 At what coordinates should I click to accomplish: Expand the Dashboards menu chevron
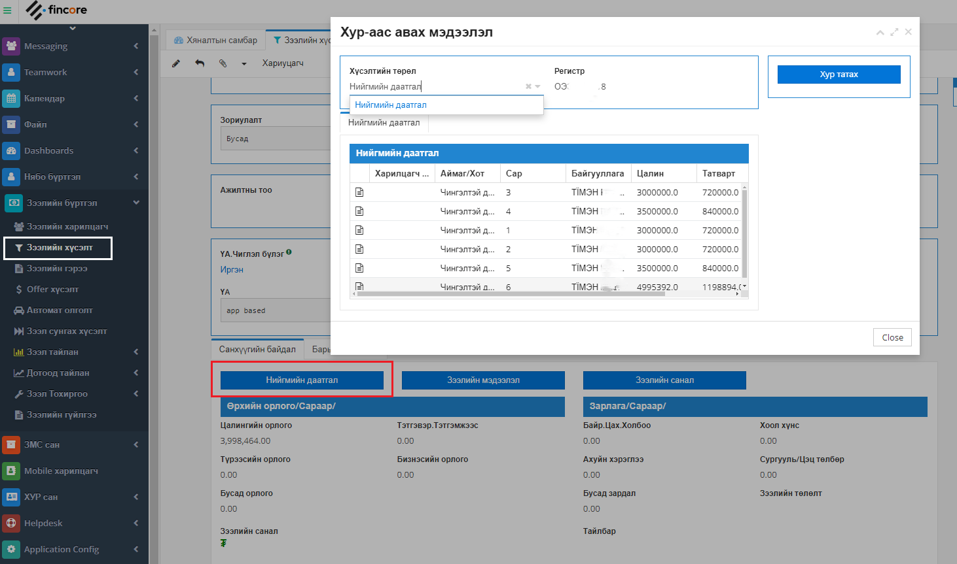136,150
